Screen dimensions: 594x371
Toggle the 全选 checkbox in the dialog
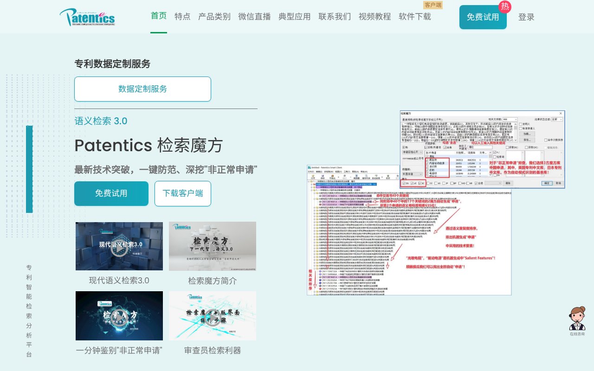[444, 147]
